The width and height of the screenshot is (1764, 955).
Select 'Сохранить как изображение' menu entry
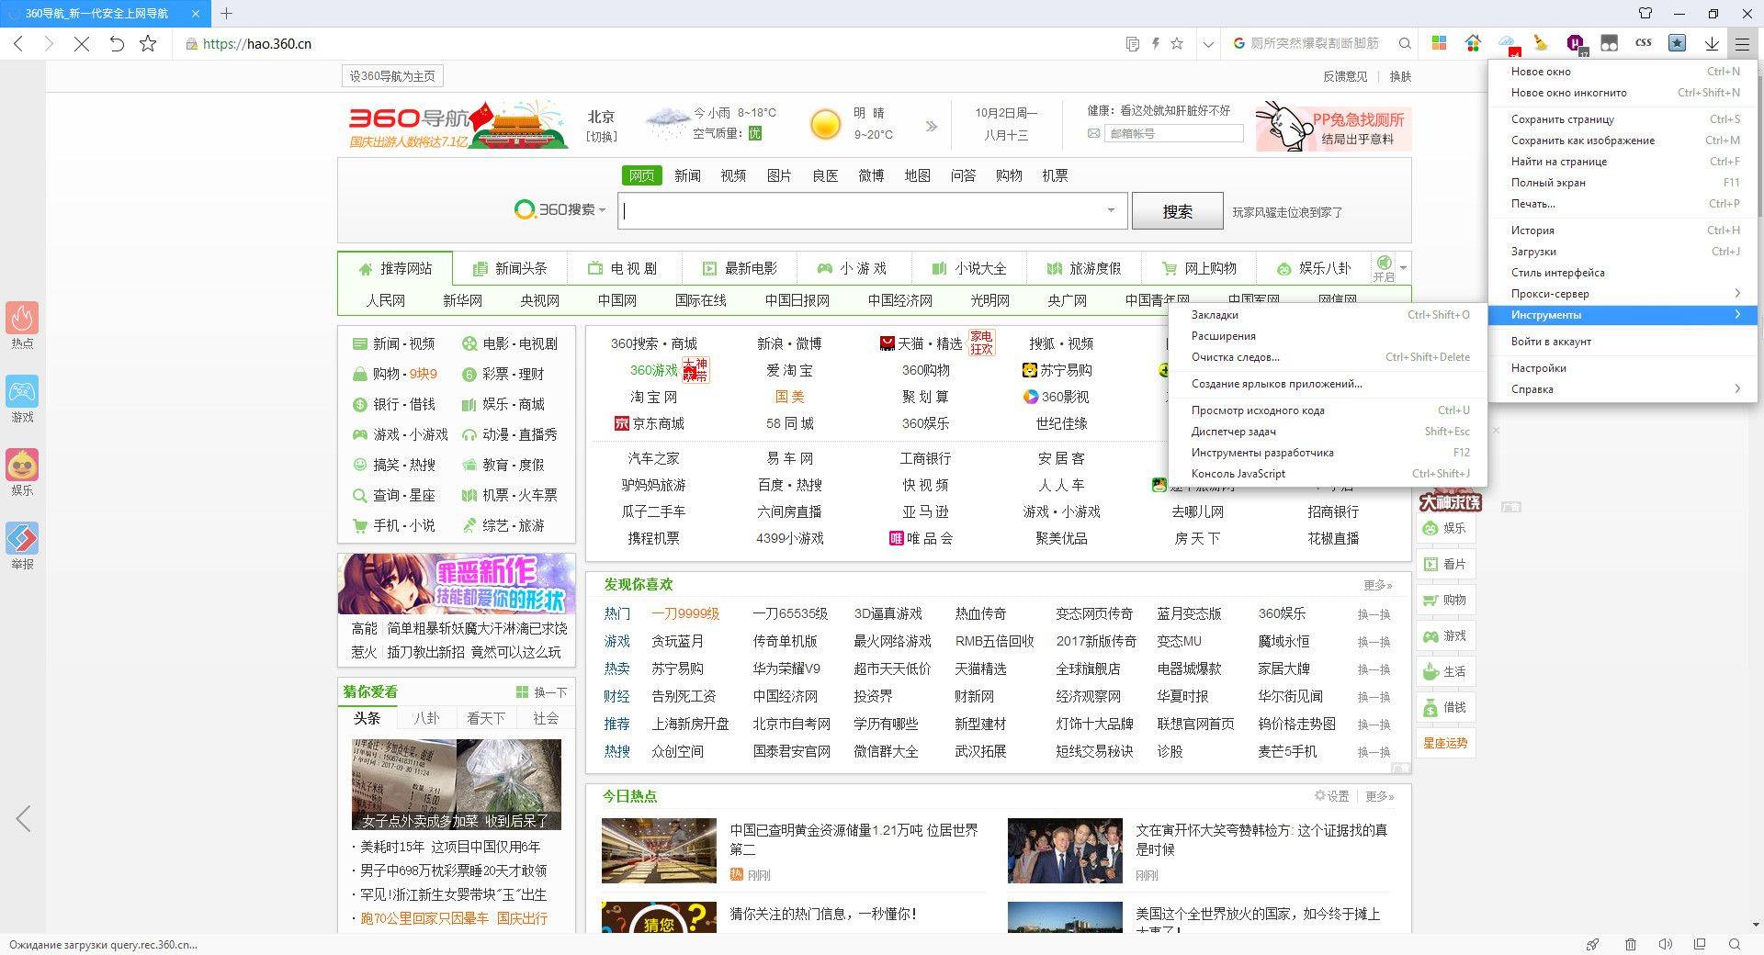1623,140
